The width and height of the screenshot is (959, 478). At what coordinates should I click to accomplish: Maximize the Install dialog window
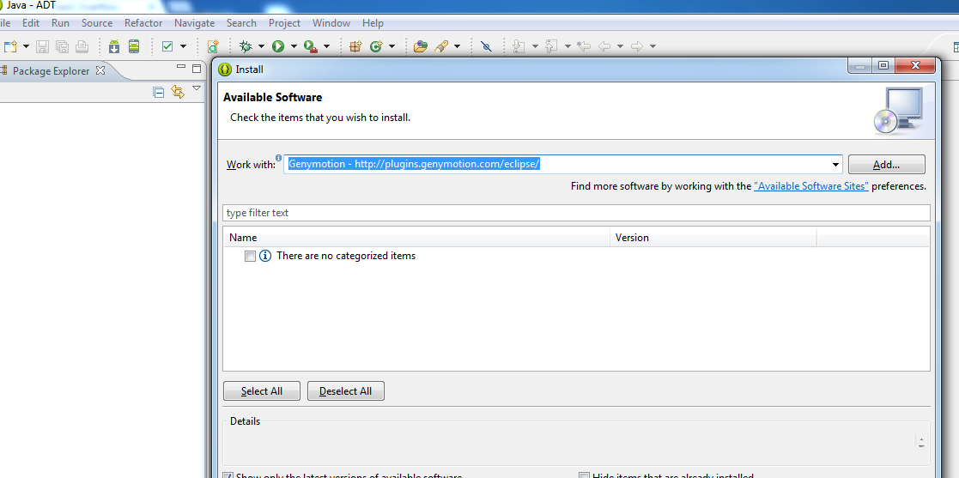coord(883,65)
